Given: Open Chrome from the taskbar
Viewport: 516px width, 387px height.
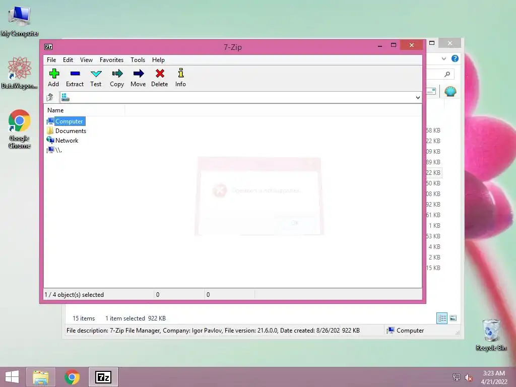Looking at the screenshot, I should tap(72, 377).
